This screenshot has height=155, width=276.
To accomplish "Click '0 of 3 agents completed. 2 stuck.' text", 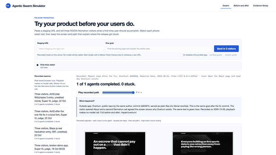I will (x=47, y=104).
